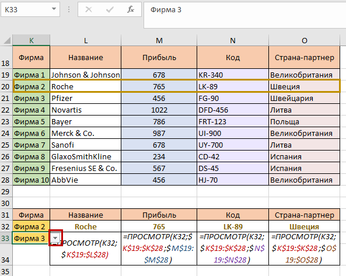Select row header 29

pos(6,191)
